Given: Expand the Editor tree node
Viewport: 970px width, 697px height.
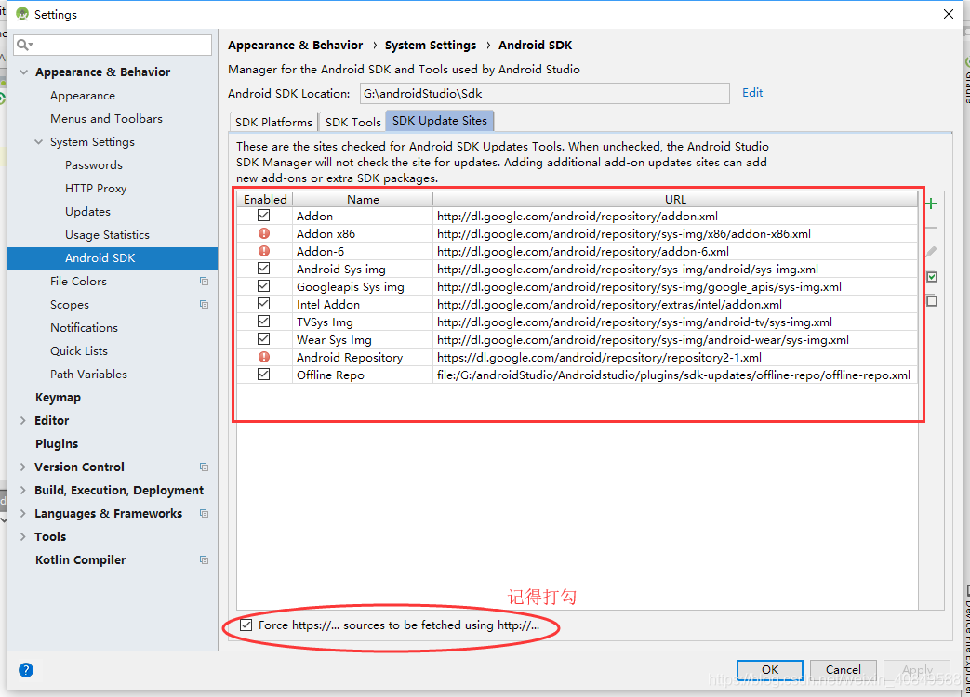Looking at the screenshot, I should [x=23, y=421].
